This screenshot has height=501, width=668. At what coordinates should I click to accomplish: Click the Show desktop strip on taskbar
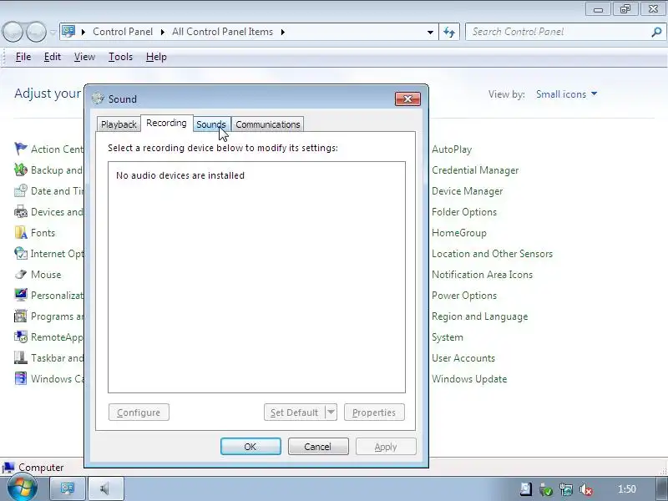[x=661, y=488]
